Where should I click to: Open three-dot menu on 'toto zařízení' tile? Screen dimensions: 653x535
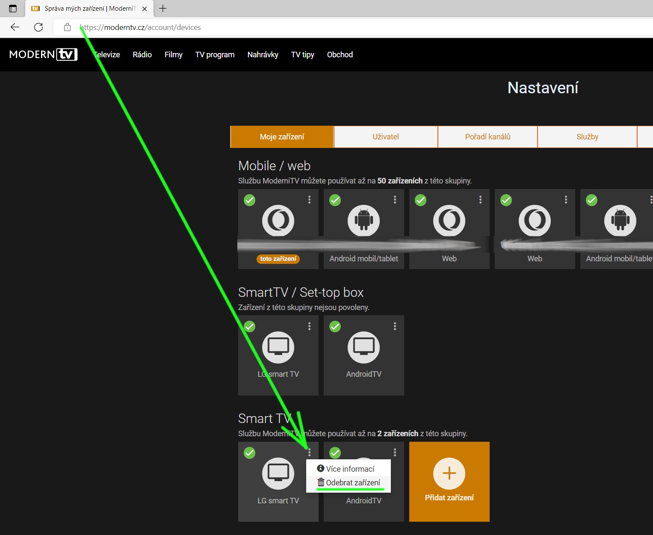coord(310,200)
